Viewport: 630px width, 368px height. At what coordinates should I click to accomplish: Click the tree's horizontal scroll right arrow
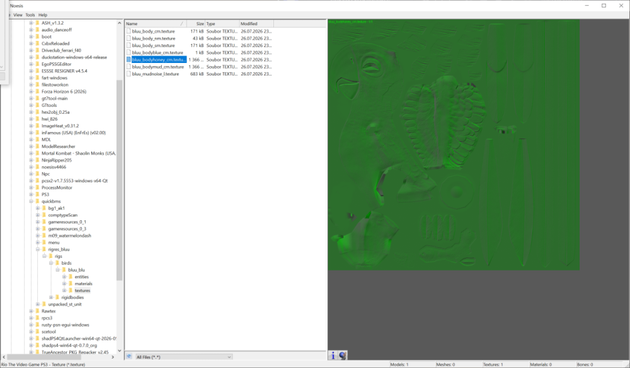click(x=113, y=357)
